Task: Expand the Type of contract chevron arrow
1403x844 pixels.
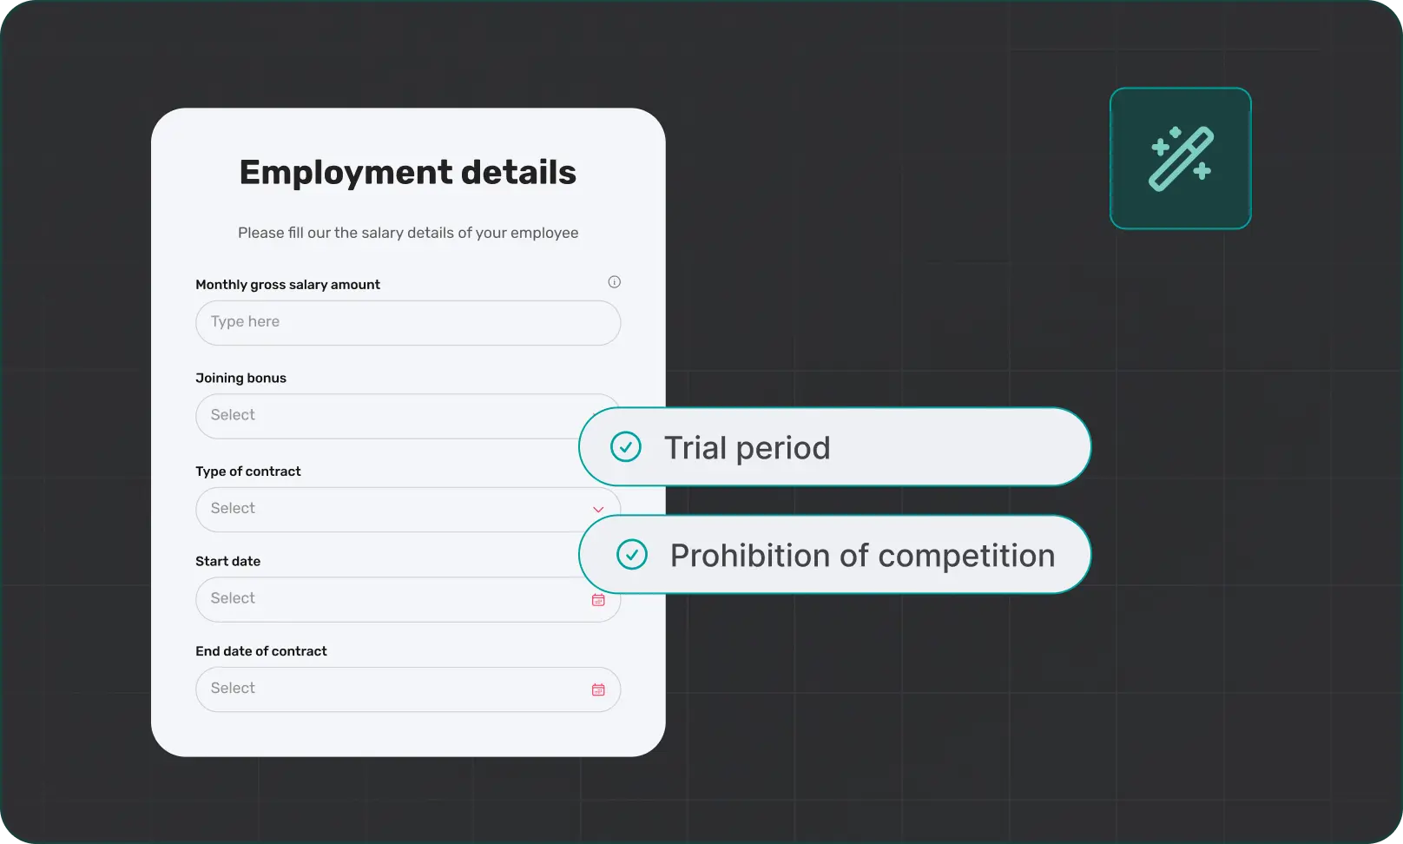Action: (x=598, y=510)
